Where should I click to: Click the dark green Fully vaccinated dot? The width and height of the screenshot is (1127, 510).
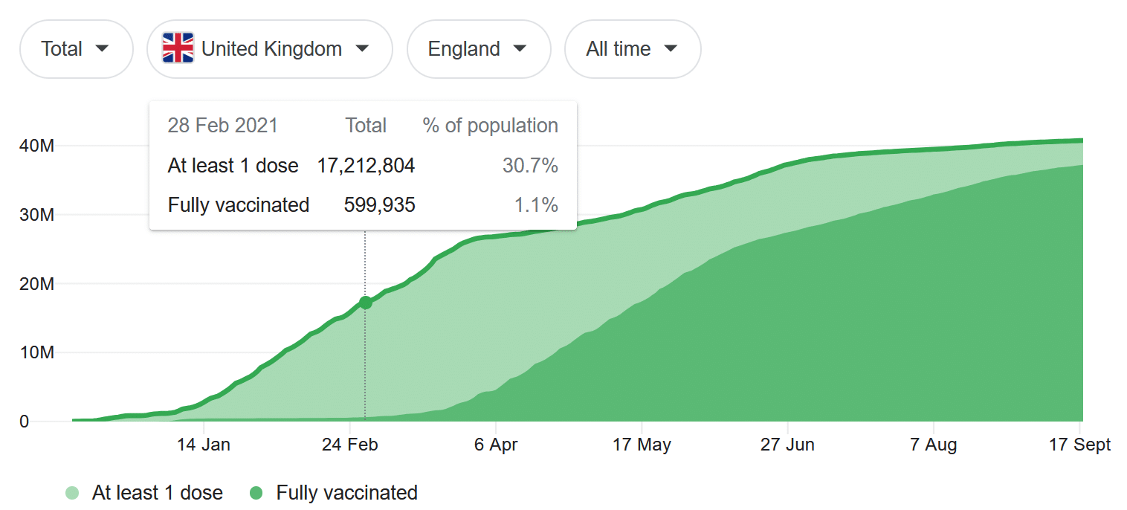[x=256, y=492]
